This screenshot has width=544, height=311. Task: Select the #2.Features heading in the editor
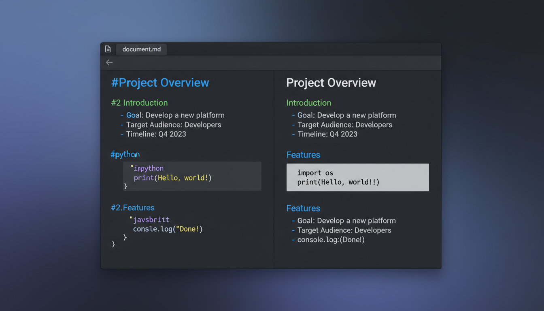[133, 207]
